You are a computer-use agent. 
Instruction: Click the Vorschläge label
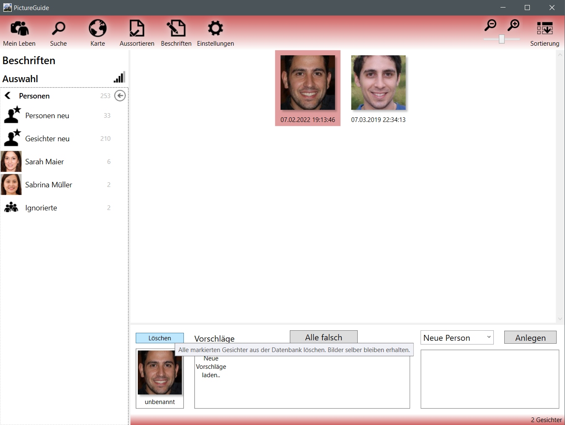click(214, 339)
